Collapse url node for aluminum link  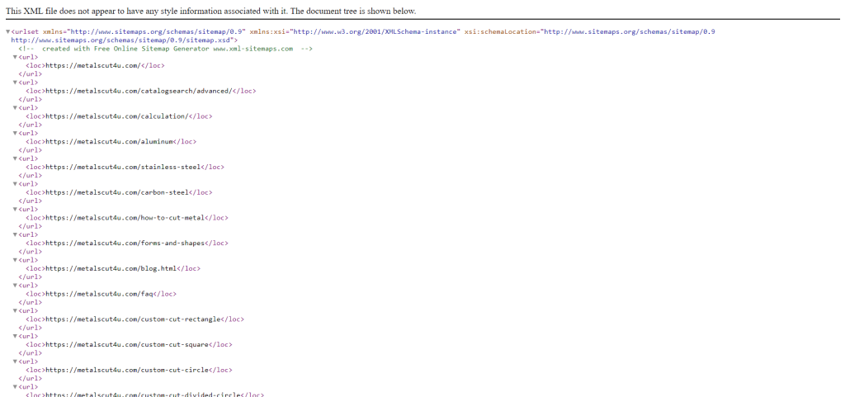(x=16, y=133)
